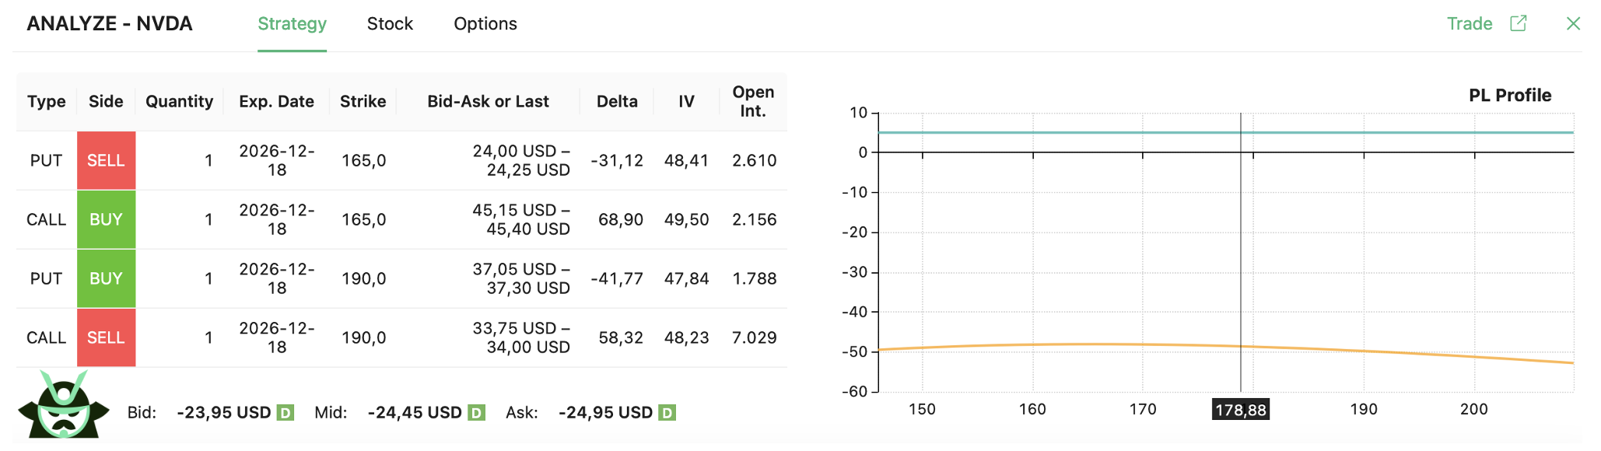Click the samurai mascot logo
Viewport: 1601px width, 451px height.
[x=66, y=410]
